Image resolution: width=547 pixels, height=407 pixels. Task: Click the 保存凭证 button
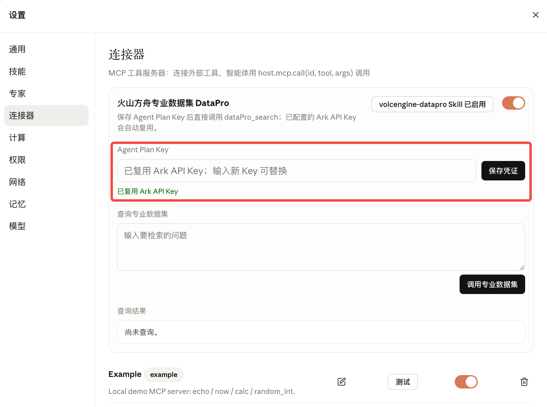click(503, 171)
